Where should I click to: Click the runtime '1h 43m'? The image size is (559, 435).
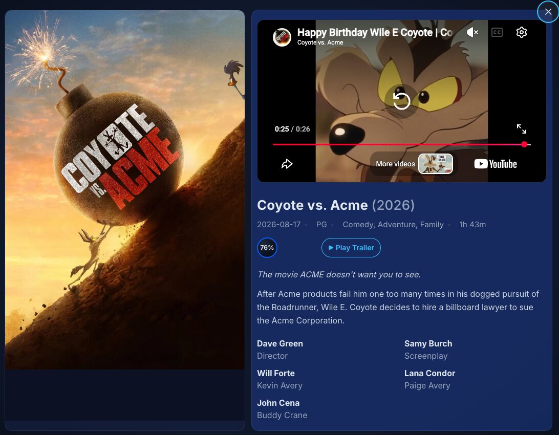pos(472,225)
